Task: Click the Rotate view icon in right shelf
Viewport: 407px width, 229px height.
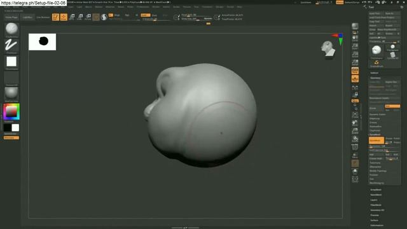Action: click(x=355, y=139)
